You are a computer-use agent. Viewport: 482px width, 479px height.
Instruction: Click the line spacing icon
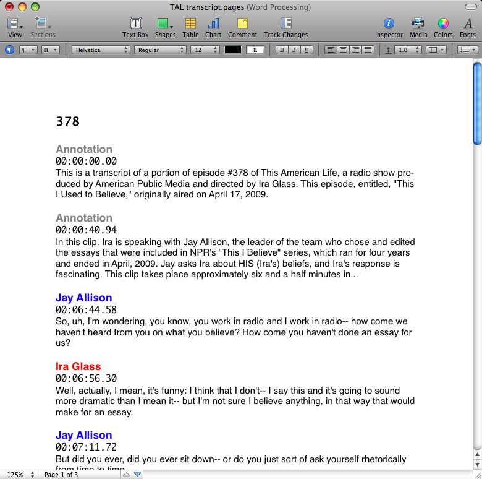(388, 50)
